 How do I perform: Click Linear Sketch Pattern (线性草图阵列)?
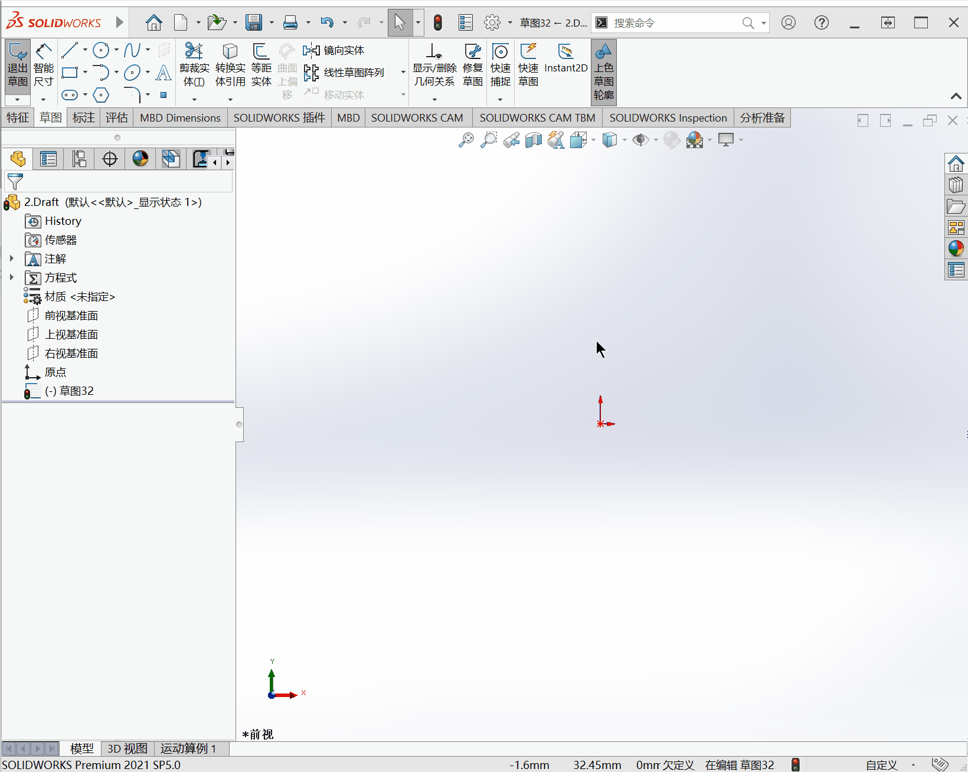[344, 73]
